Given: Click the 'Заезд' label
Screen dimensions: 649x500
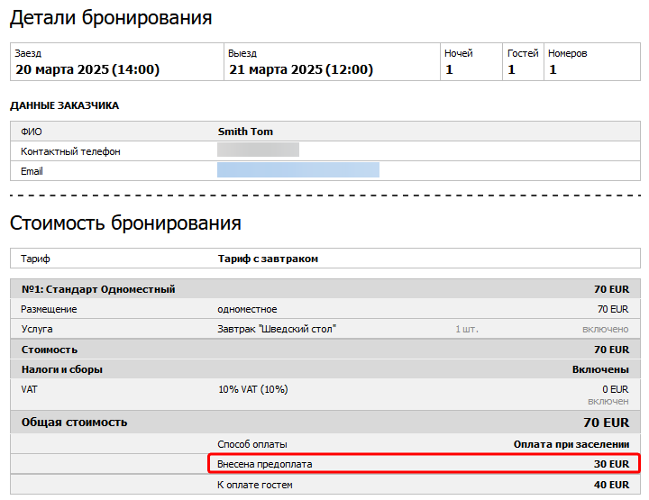Looking at the screenshot, I should (28, 53).
